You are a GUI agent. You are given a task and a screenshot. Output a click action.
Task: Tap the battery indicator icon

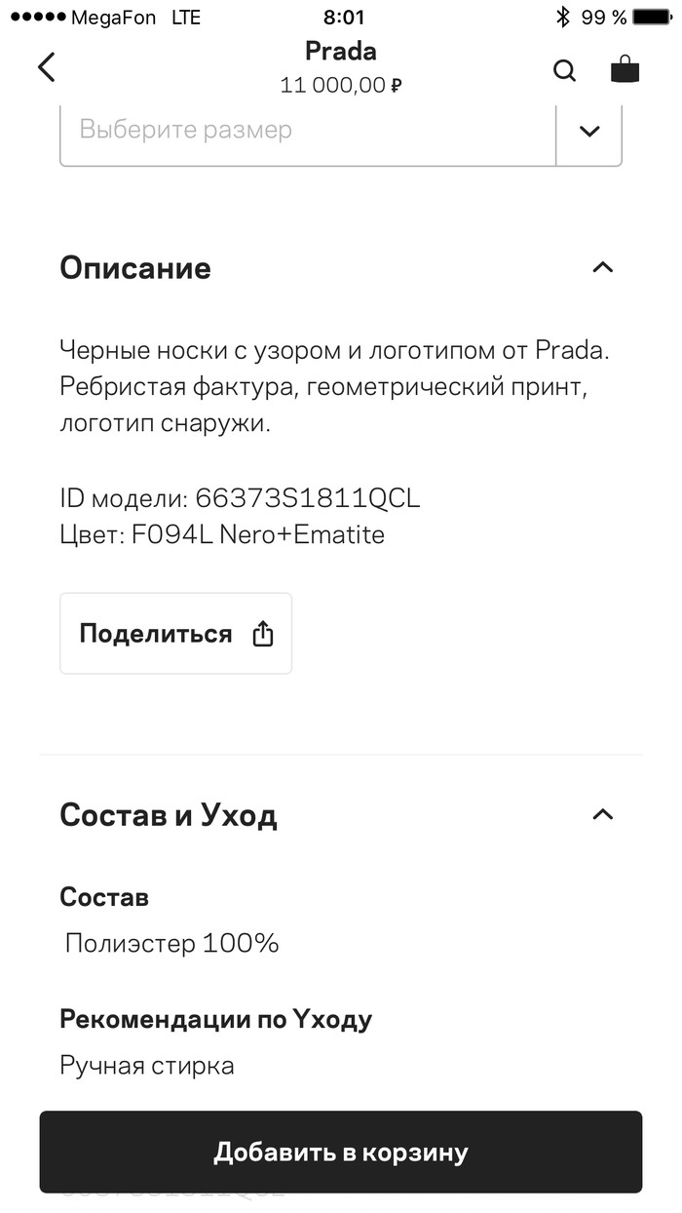pyautogui.click(x=655, y=17)
